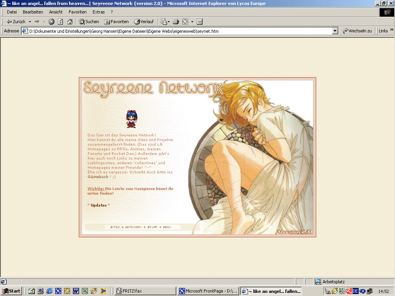Go back with the Zurück button

(16, 22)
